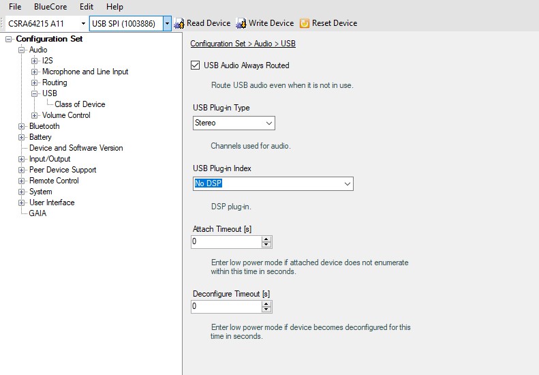The width and height of the screenshot is (539, 375).
Task: Click the Configuration Set breadcrumb link
Action: click(x=219, y=44)
